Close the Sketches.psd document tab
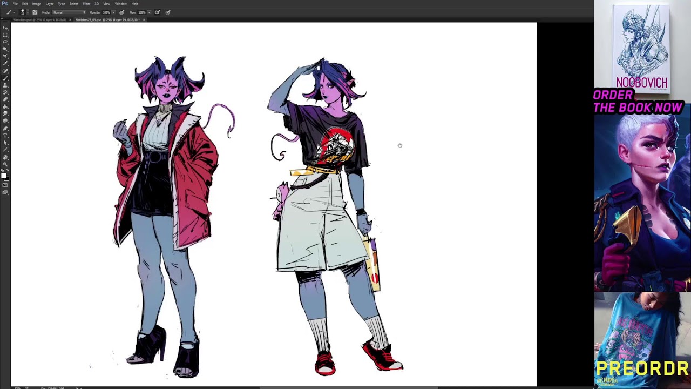Screen dimensions: 691x389 (x=70, y=19)
